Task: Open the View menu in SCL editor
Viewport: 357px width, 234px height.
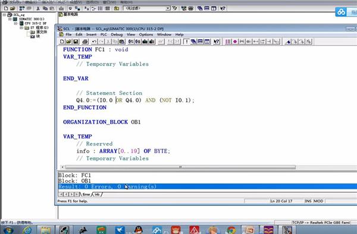Action: [x=131, y=34]
